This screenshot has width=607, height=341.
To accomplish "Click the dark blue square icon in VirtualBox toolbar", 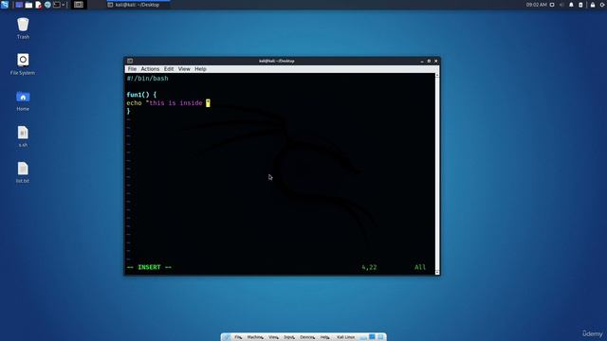I will (372, 337).
